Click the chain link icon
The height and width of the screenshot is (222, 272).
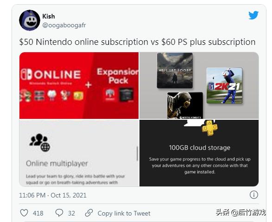click(89, 213)
